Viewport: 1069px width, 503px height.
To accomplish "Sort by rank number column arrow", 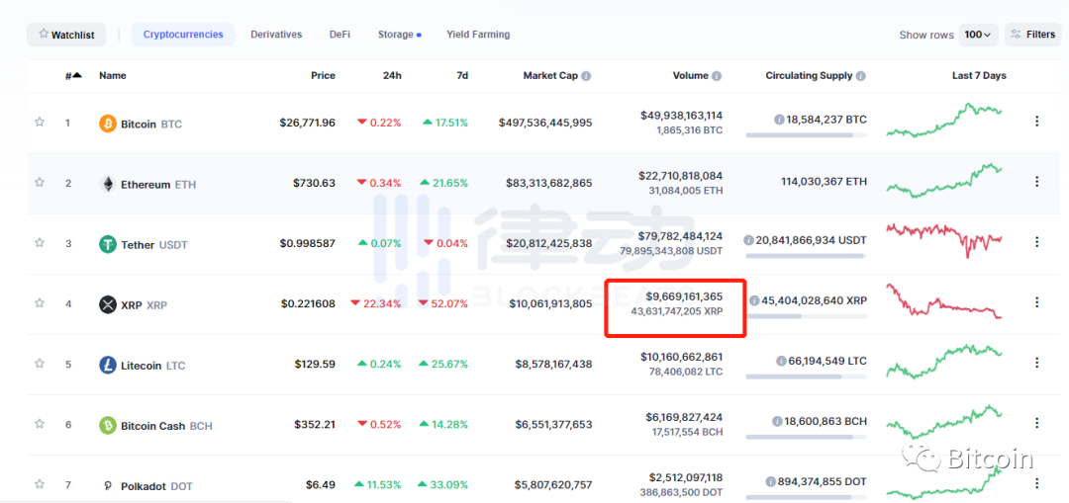I will [77, 75].
